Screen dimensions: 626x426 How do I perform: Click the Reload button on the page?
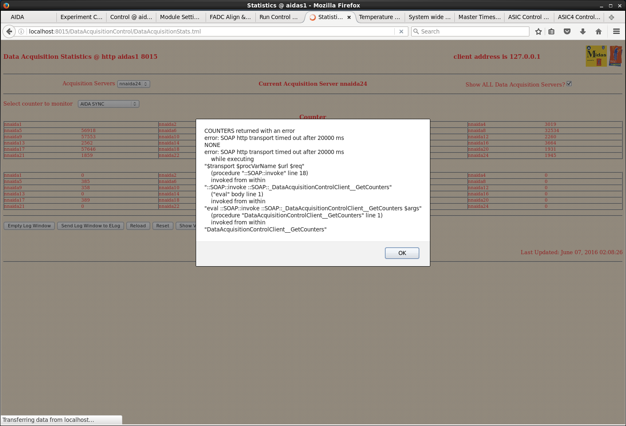click(x=138, y=226)
